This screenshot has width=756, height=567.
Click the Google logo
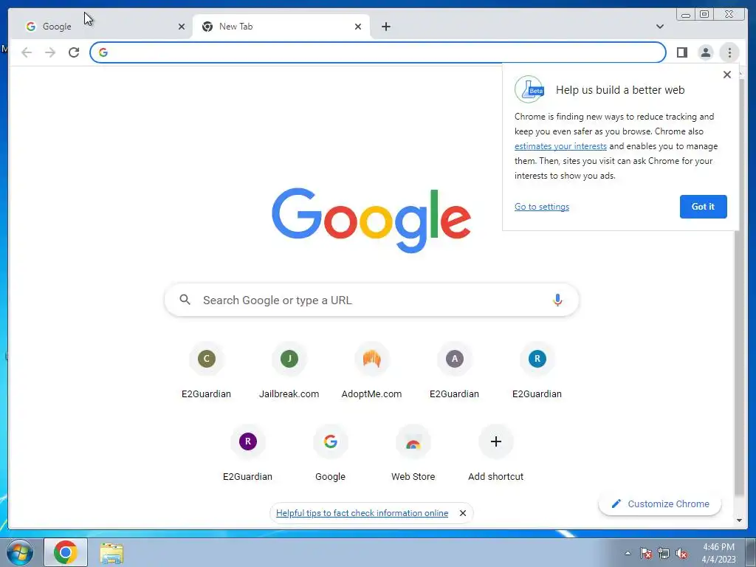click(x=371, y=220)
